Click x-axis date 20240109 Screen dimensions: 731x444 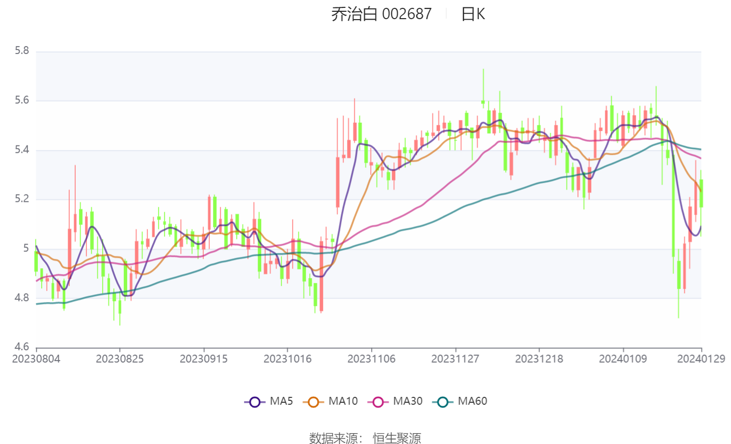coord(623,359)
